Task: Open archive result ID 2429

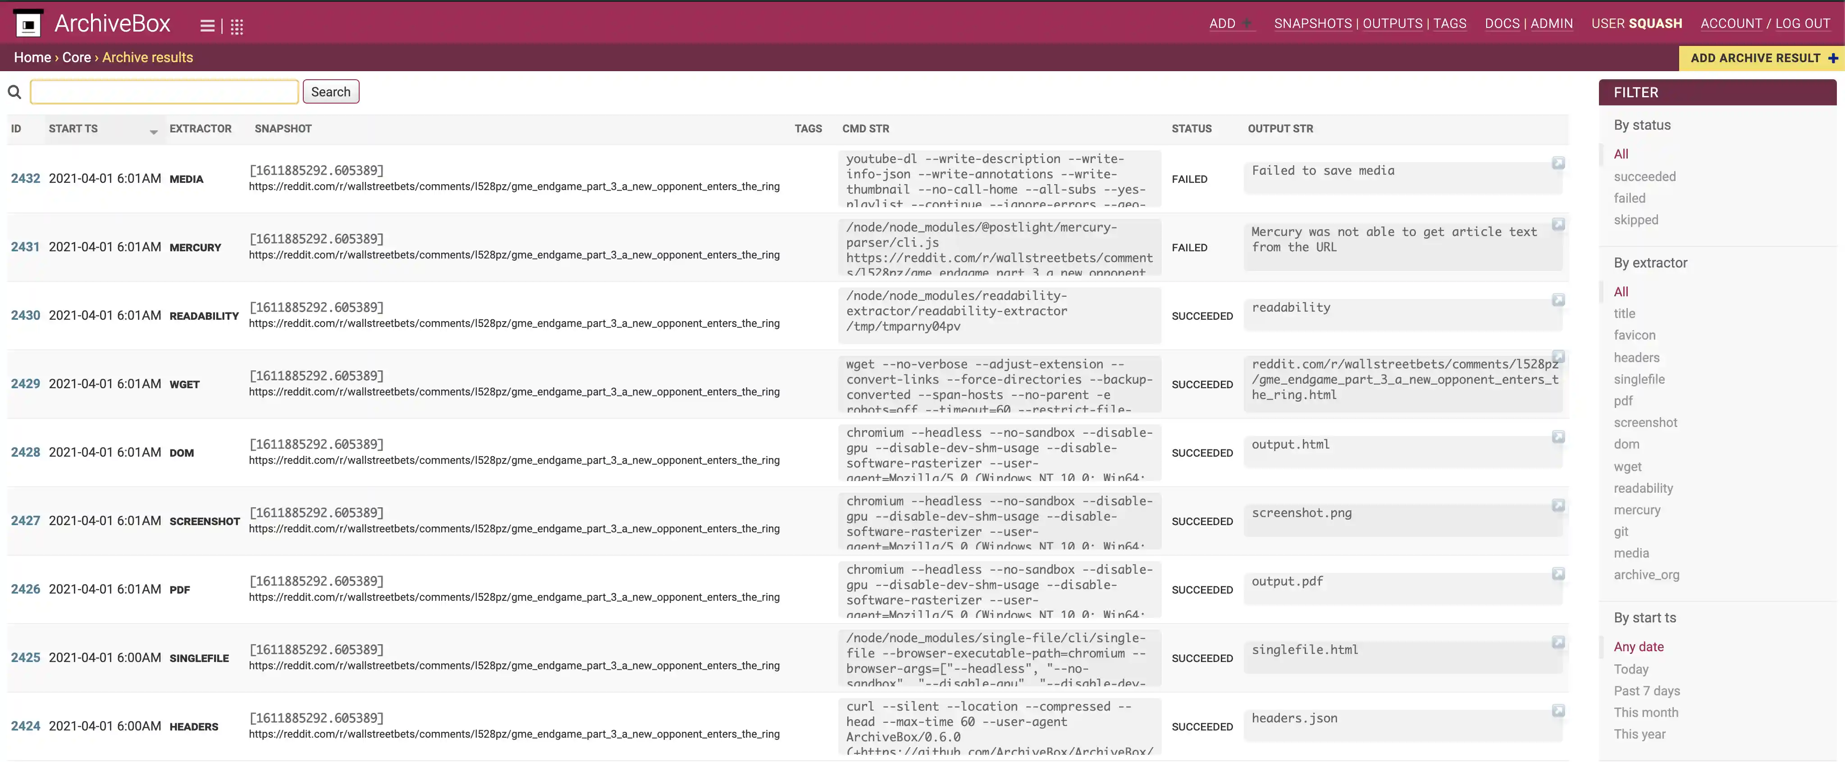Action: (x=25, y=384)
